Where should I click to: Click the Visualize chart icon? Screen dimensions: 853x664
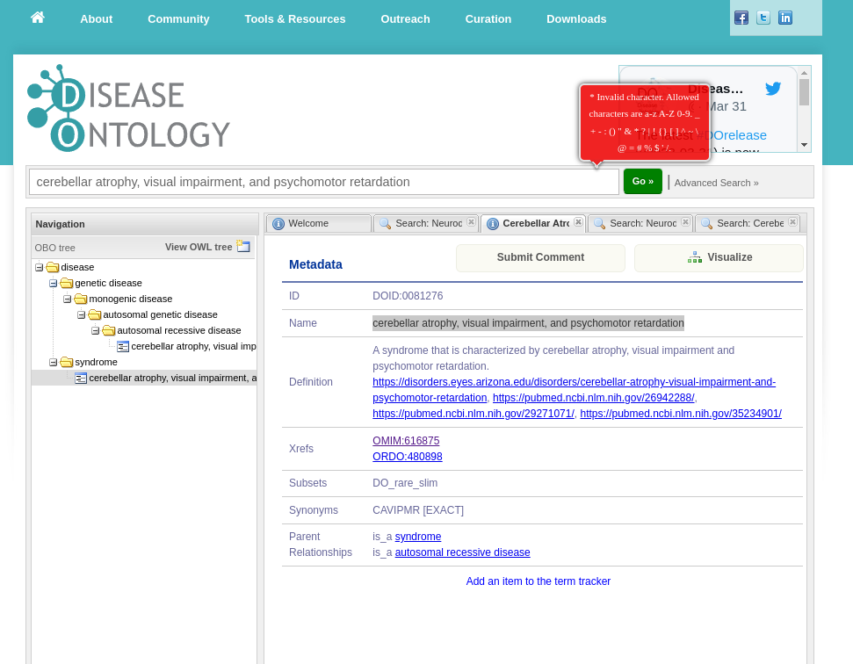click(695, 256)
